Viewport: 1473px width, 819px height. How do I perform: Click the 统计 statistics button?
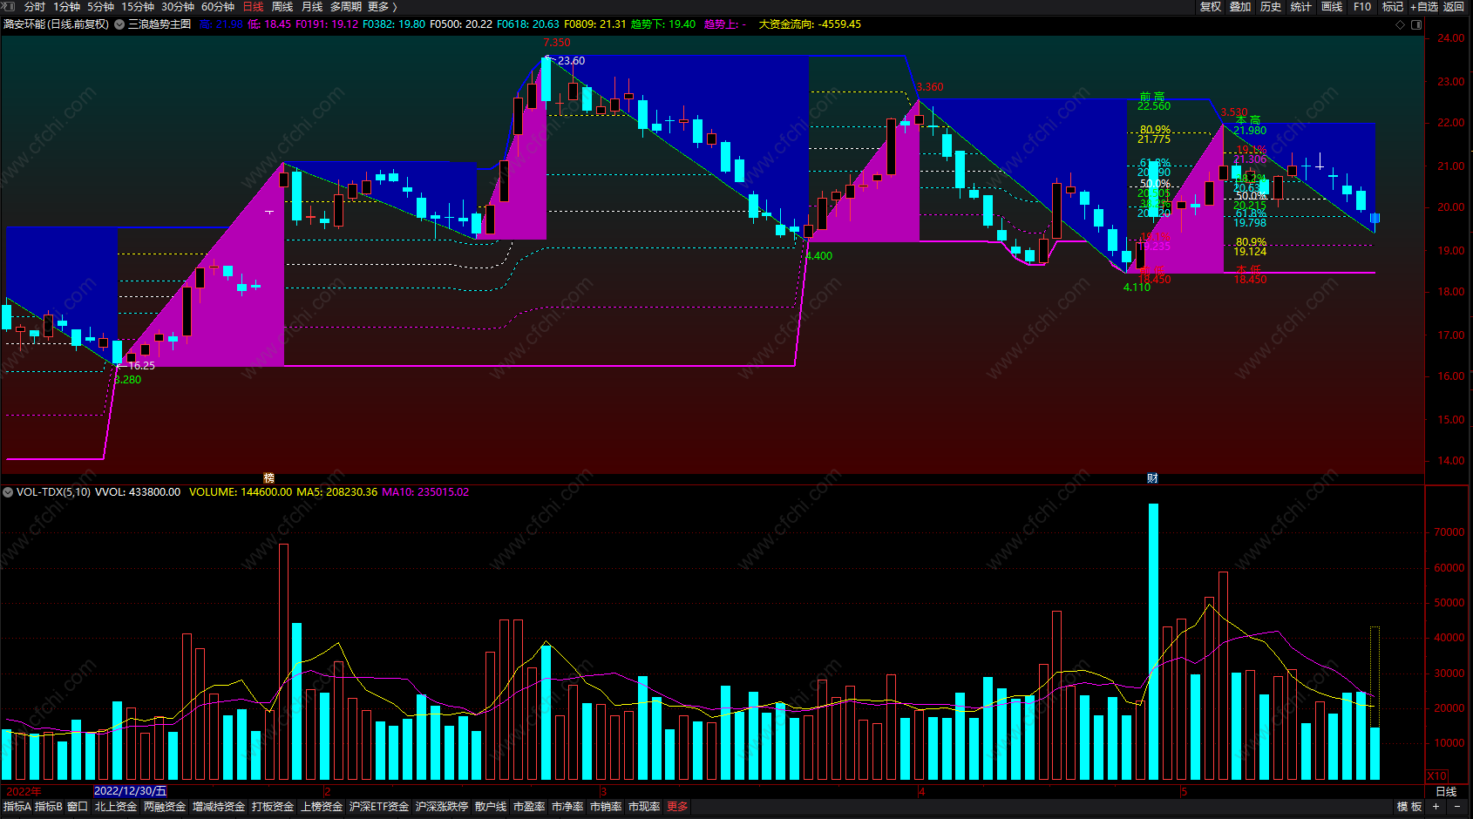click(1301, 7)
